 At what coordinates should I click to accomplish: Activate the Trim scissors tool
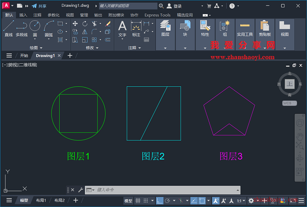click(x=94, y=24)
